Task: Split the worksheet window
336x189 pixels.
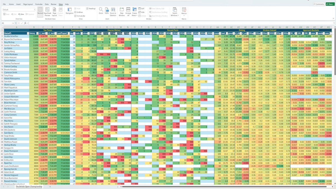Action: click(x=142, y=9)
